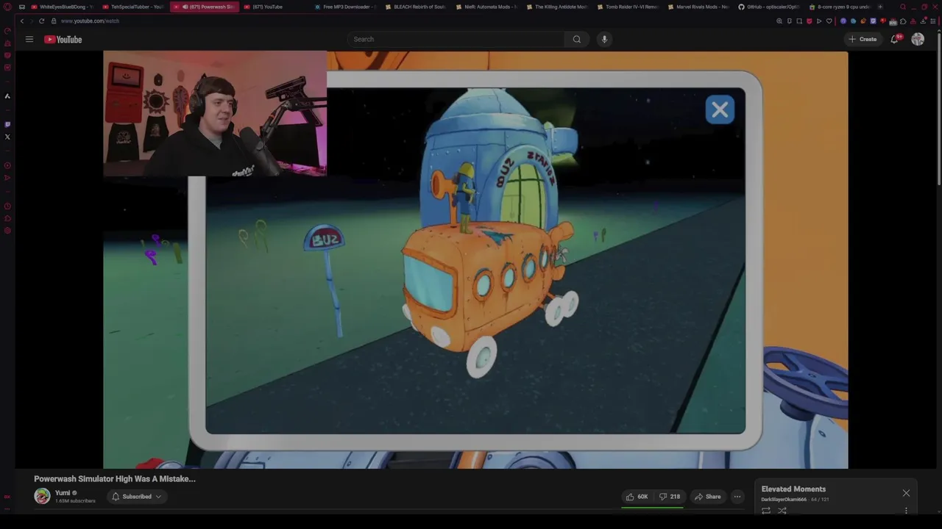This screenshot has width=942, height=529.
Task: Like the video showing 60K
Action: click(637, 497)
